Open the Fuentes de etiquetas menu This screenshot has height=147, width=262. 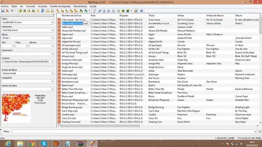pyautogui.click(x=60, y=7)
